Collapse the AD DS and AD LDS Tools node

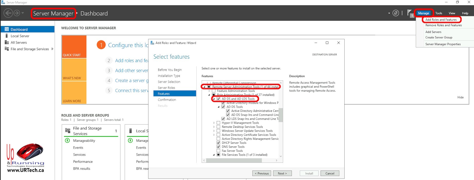click(x=214, y=99)
